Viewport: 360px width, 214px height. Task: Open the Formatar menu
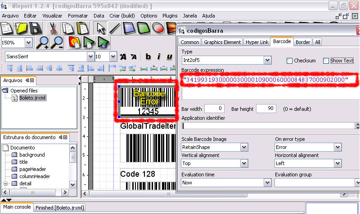click(78, 16)
